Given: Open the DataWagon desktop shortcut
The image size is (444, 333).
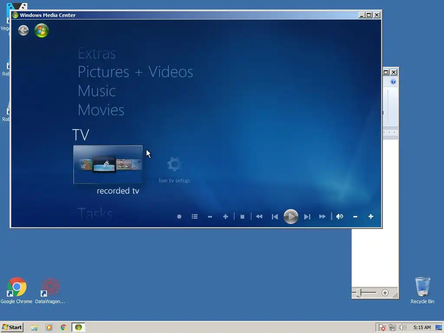Looking at the screenshot, I should [x=50, y=291].
